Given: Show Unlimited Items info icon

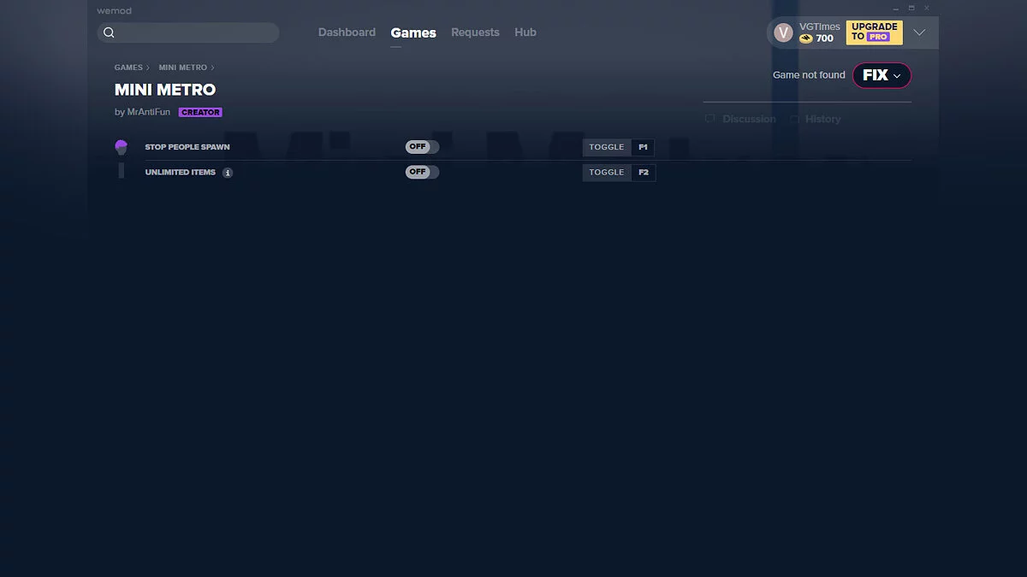Looking at the screenshot, I should [x=228, y=173].
